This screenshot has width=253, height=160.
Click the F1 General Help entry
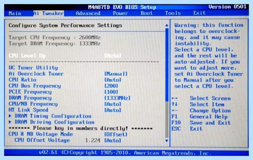coord(199,117)
